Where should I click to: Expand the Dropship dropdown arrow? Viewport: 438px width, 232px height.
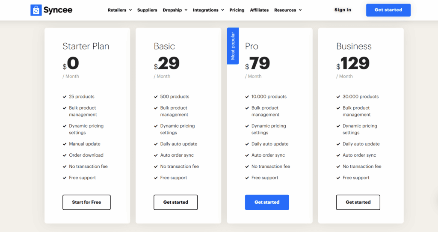(186, 10)
